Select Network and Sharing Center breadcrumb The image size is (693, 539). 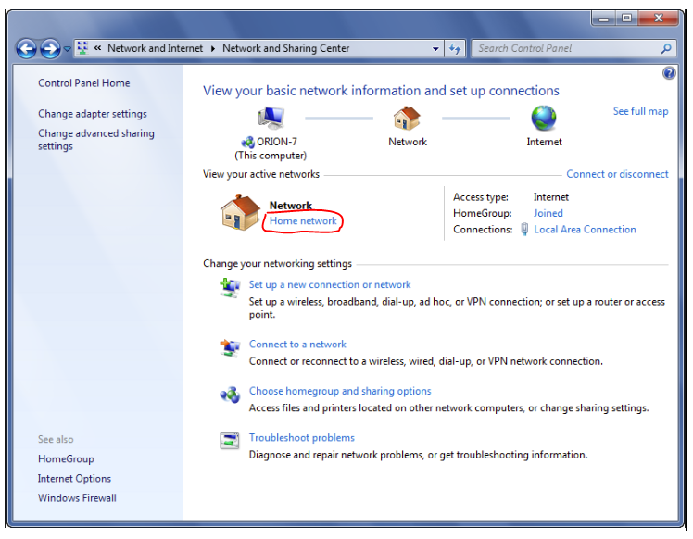coord(286,48)
